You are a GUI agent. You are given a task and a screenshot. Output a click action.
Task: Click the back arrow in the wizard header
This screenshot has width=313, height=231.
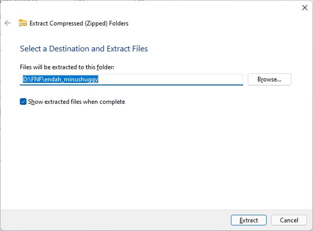click(x=7, y=23)
